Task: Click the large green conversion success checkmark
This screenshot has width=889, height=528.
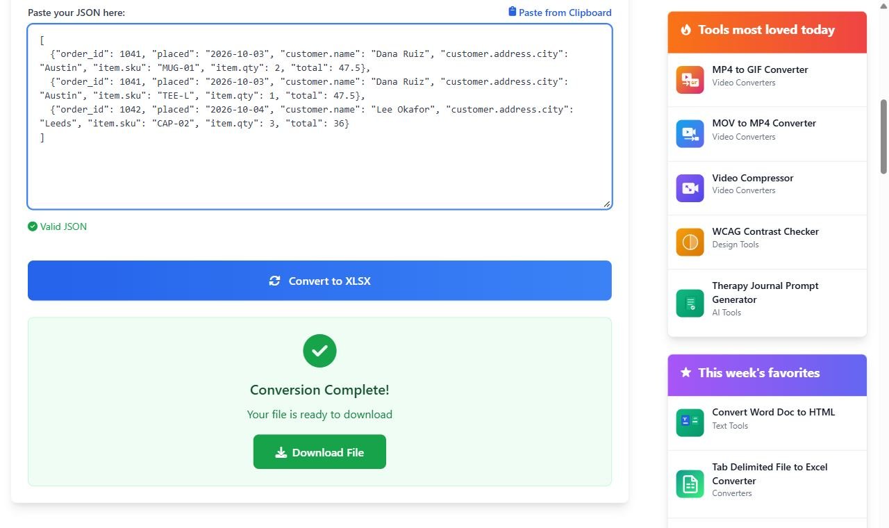Action: click(x=319, y=351)
